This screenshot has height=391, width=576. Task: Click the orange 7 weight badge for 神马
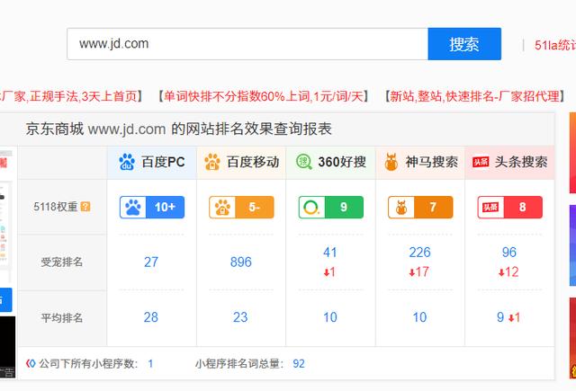pyautogui.click(x=420, y=208)
